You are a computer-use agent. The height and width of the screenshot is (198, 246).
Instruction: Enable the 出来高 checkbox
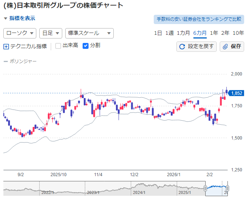tap(58, 46)
